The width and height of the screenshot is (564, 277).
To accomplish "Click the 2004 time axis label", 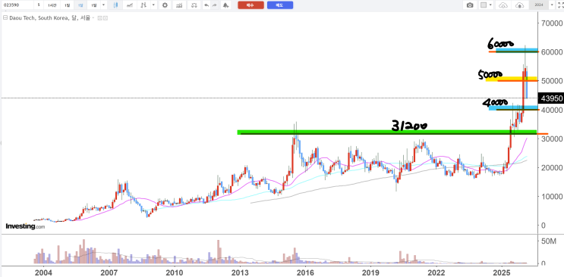I will click(43, 272).
